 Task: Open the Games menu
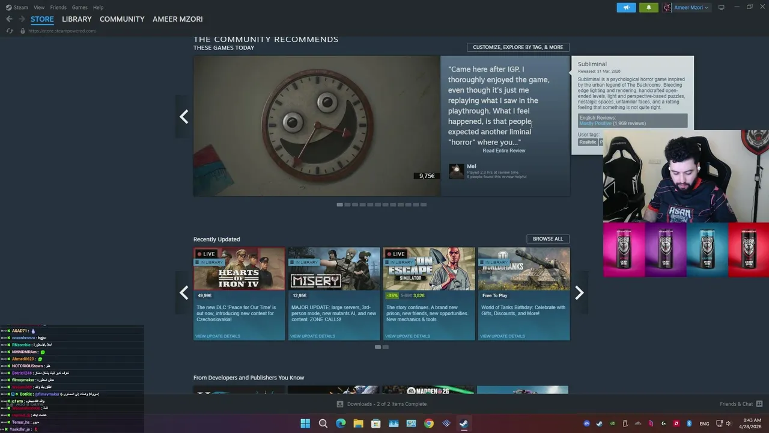79,7
